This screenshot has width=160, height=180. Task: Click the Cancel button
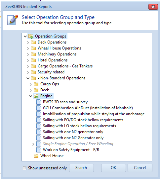(140, 168)
